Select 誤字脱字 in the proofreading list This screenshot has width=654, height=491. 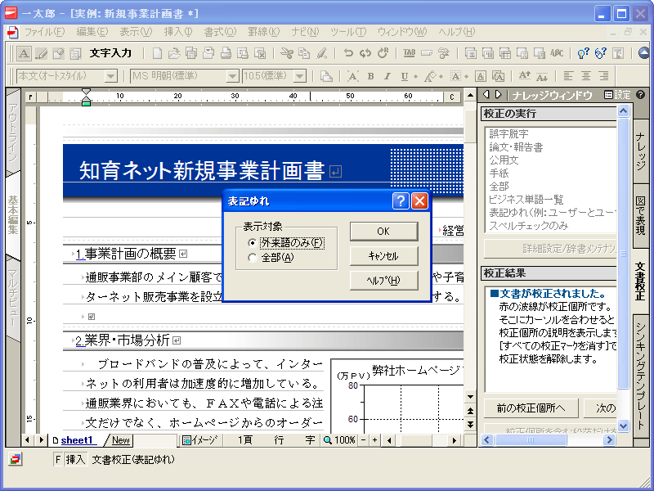508,133
